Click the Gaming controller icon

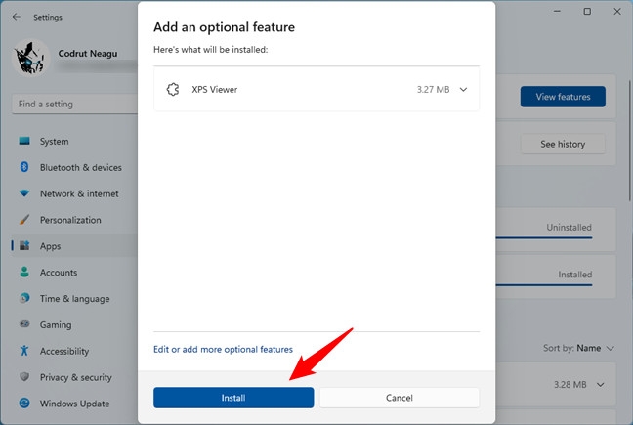pyautogui.click(x=24, y=325)
